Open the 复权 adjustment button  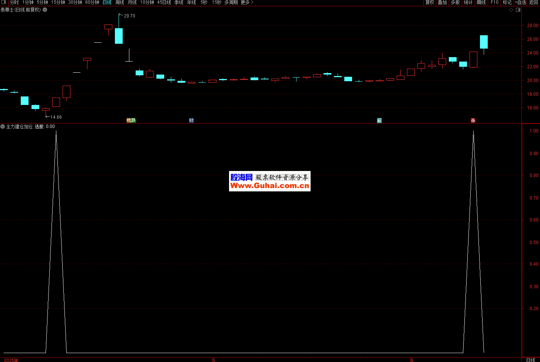pyautogui.click(x=430, y=3)
